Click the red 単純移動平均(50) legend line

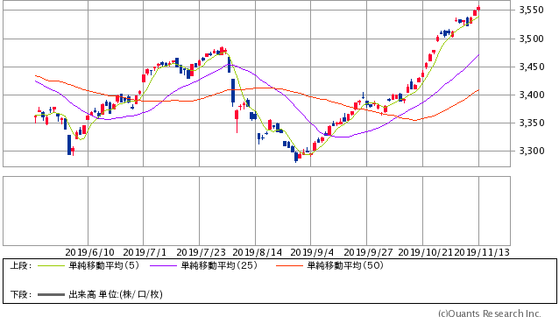[x=289, y=265]
